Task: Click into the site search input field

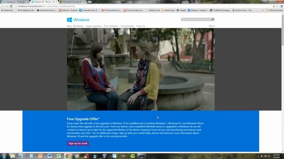Action: (196, 19)
